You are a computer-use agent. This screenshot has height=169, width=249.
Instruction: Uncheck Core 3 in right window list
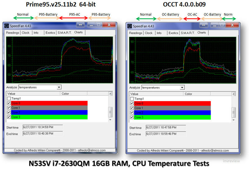[132, 117]
